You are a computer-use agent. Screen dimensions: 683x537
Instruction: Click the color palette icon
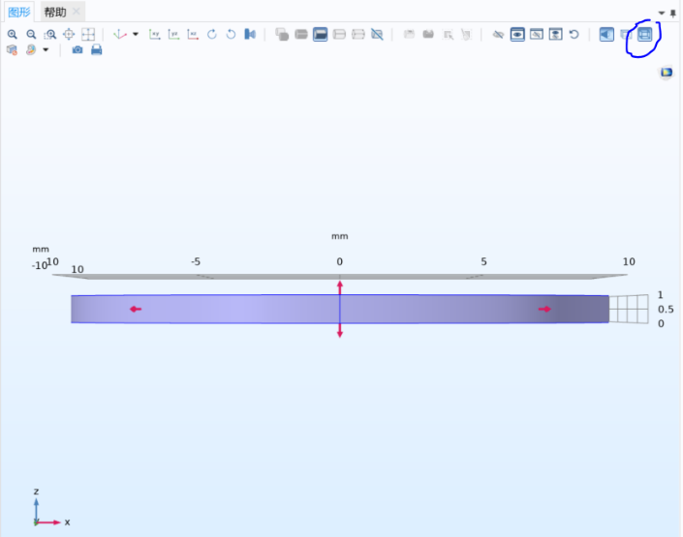30,50
